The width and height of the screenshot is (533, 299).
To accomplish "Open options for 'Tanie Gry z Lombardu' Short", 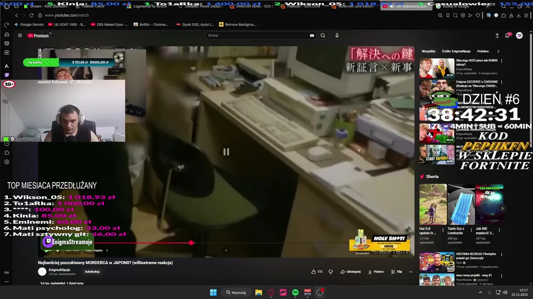I will click(471, 230).
